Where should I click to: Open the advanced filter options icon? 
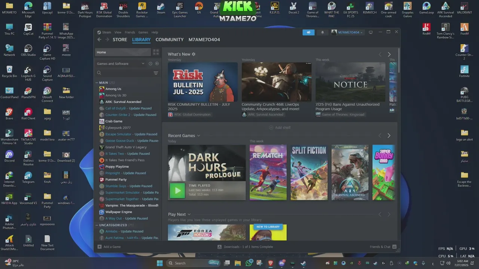click(x=156, y=73)
